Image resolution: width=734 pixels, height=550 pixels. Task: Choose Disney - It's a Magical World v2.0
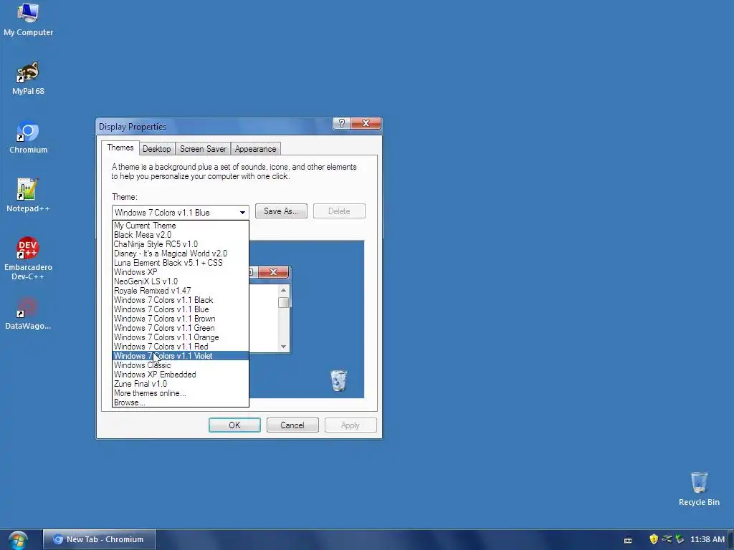[180, 254]
